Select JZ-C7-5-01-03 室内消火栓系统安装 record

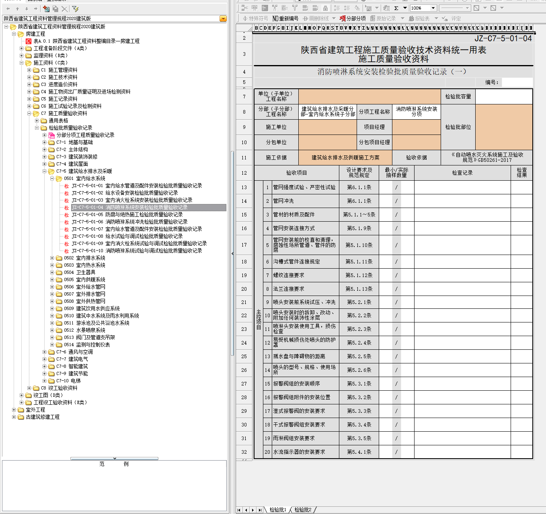pos(132,200)
